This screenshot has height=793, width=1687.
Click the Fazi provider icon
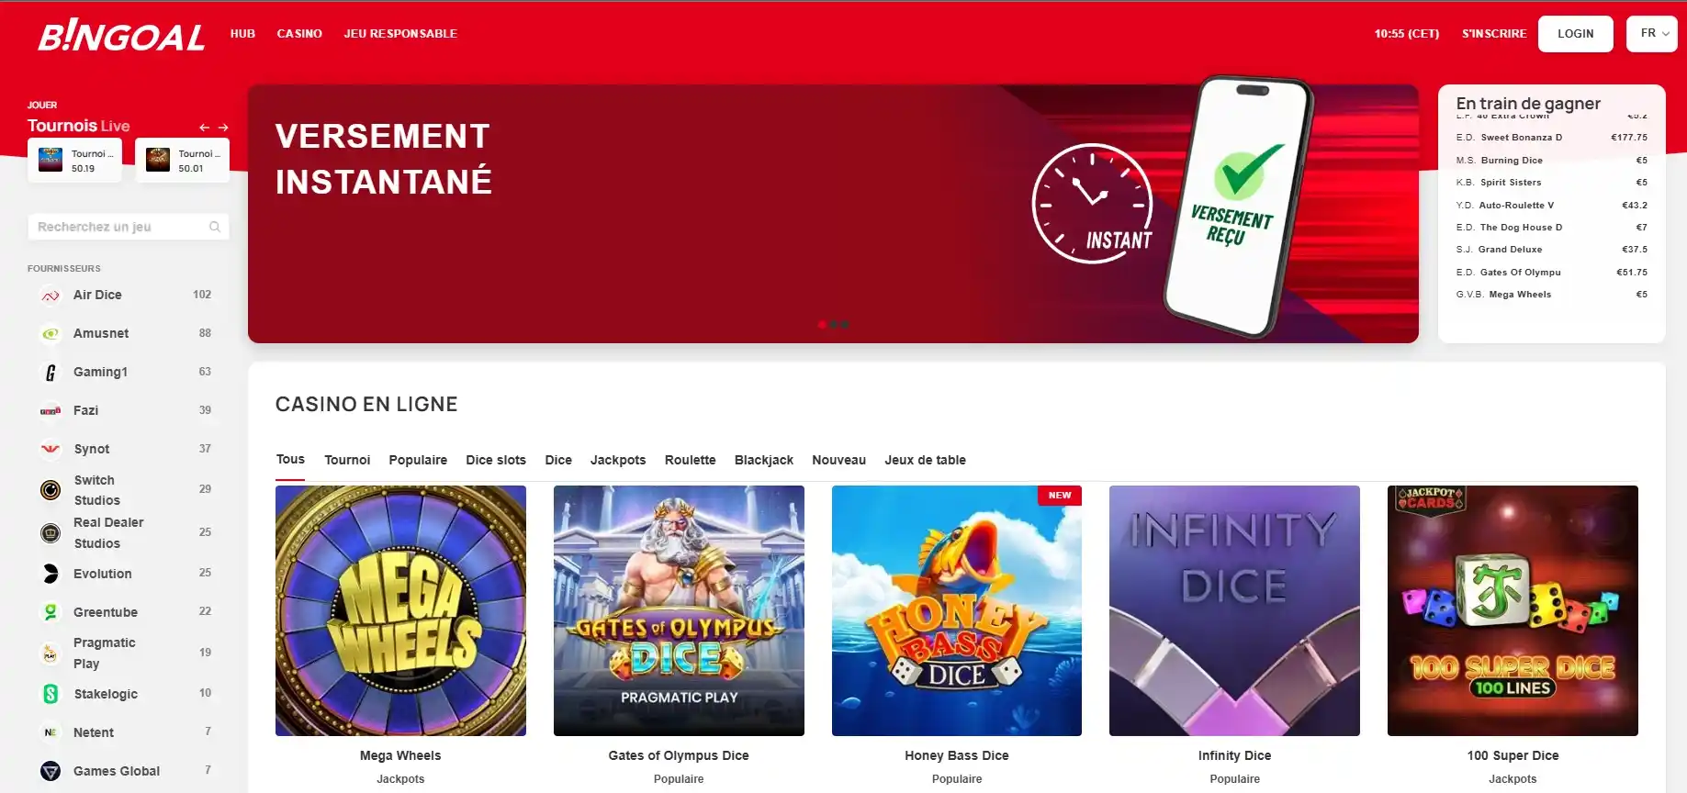[51, 411]
